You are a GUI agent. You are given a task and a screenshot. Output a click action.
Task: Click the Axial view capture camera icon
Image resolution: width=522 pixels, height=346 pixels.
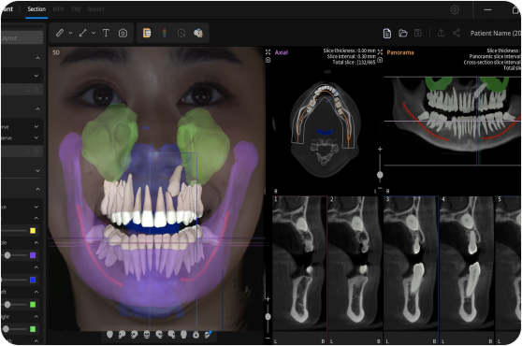point(268,60)
